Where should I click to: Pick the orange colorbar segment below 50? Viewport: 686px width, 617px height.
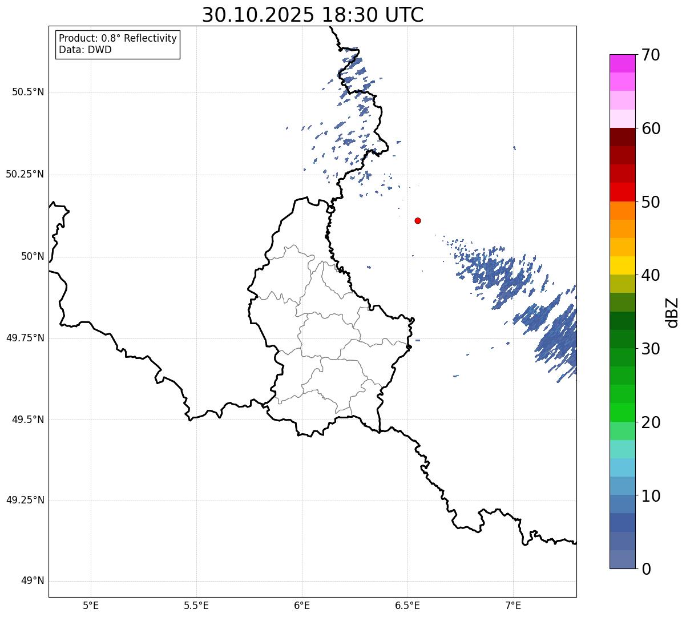(622, 211)
